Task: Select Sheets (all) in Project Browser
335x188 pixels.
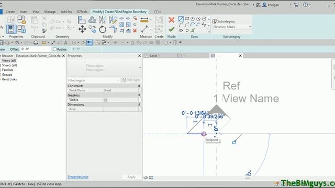Action: click(9, 65)
